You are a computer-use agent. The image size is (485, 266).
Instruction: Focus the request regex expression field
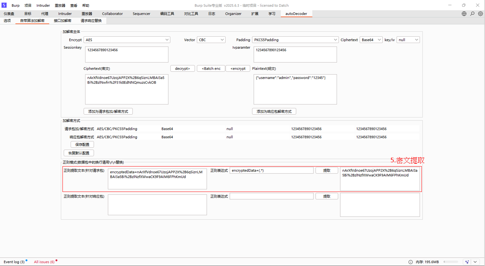point(271,171)
